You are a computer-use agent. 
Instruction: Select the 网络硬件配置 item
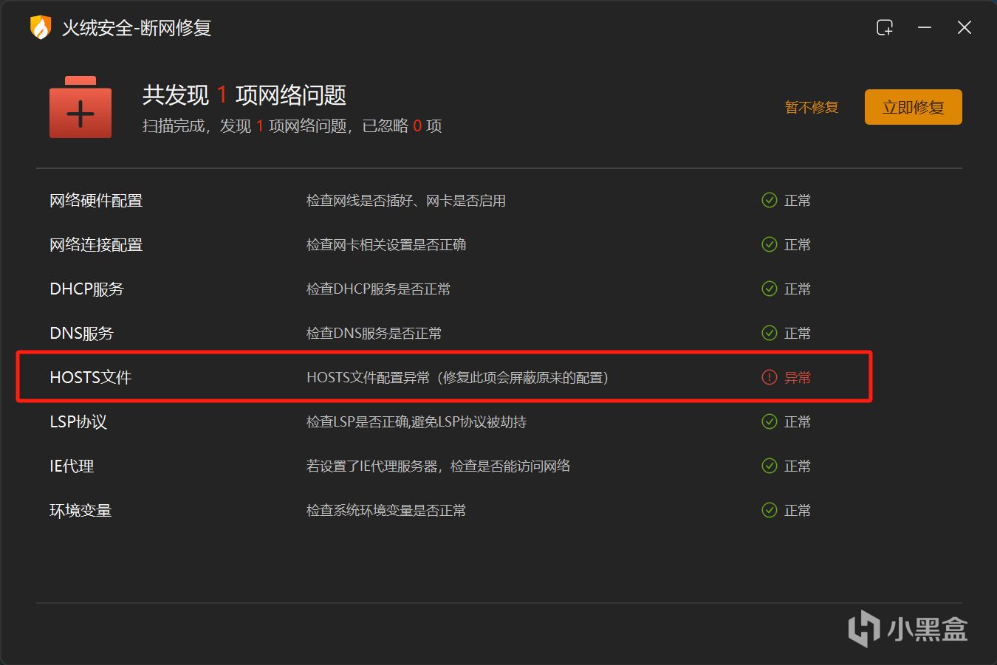(x=96, y=200)
